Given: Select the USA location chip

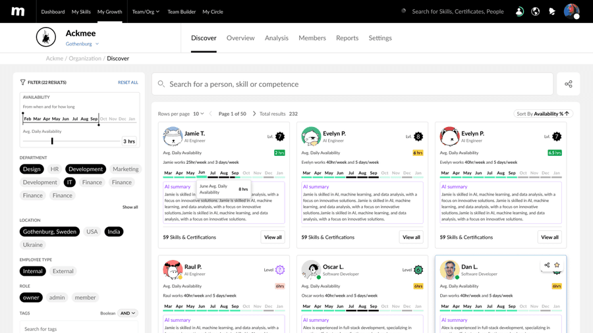Looking at the screenshot, I should coord(92,232).
